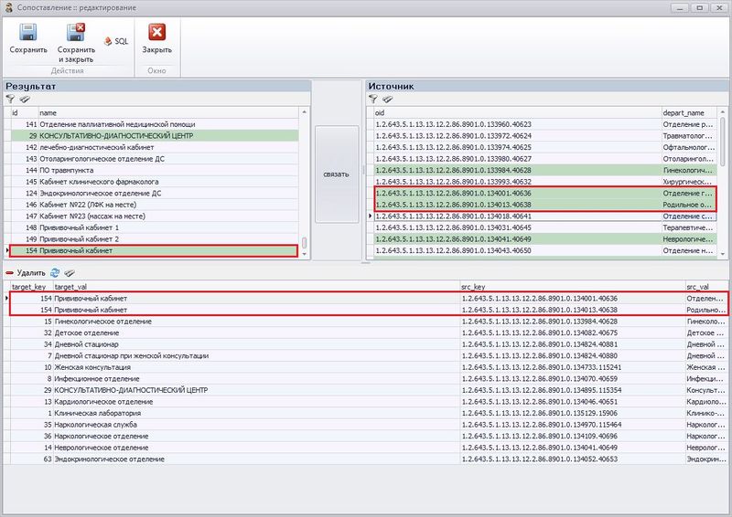This screenshot has height=517, width=732.
Task: Click the Сохранить save icon
Action: [x=28, y=34]
